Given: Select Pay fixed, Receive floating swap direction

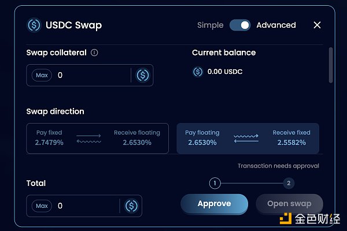Looking at the screenshot, I should [97, 138].
